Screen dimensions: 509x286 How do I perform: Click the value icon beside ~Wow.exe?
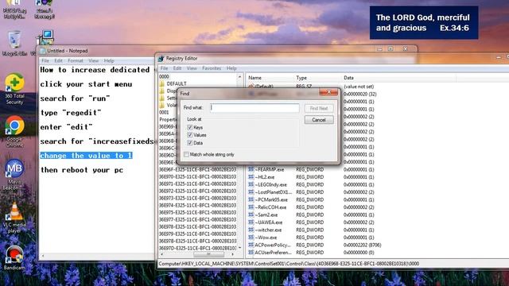[251, 238]
